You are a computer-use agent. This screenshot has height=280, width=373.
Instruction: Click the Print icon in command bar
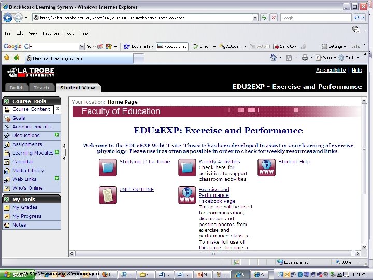pyautogui.click(x=305, y=58)
